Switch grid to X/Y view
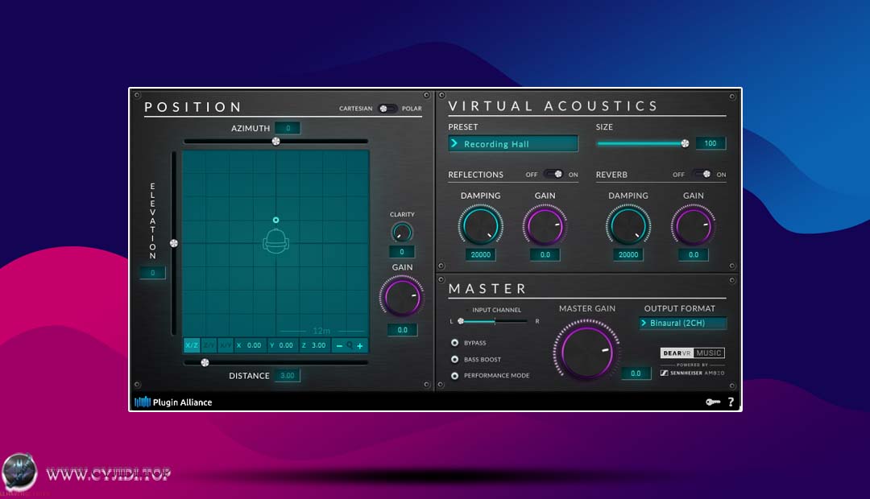Screen dimensions: 870x499 [x=226, y=345]
